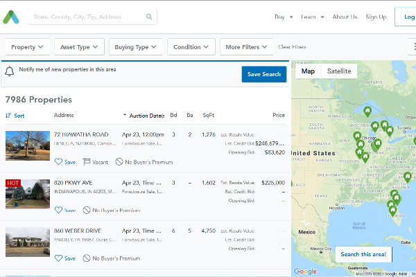Open the Property filter dropdown

click(28, 47)
